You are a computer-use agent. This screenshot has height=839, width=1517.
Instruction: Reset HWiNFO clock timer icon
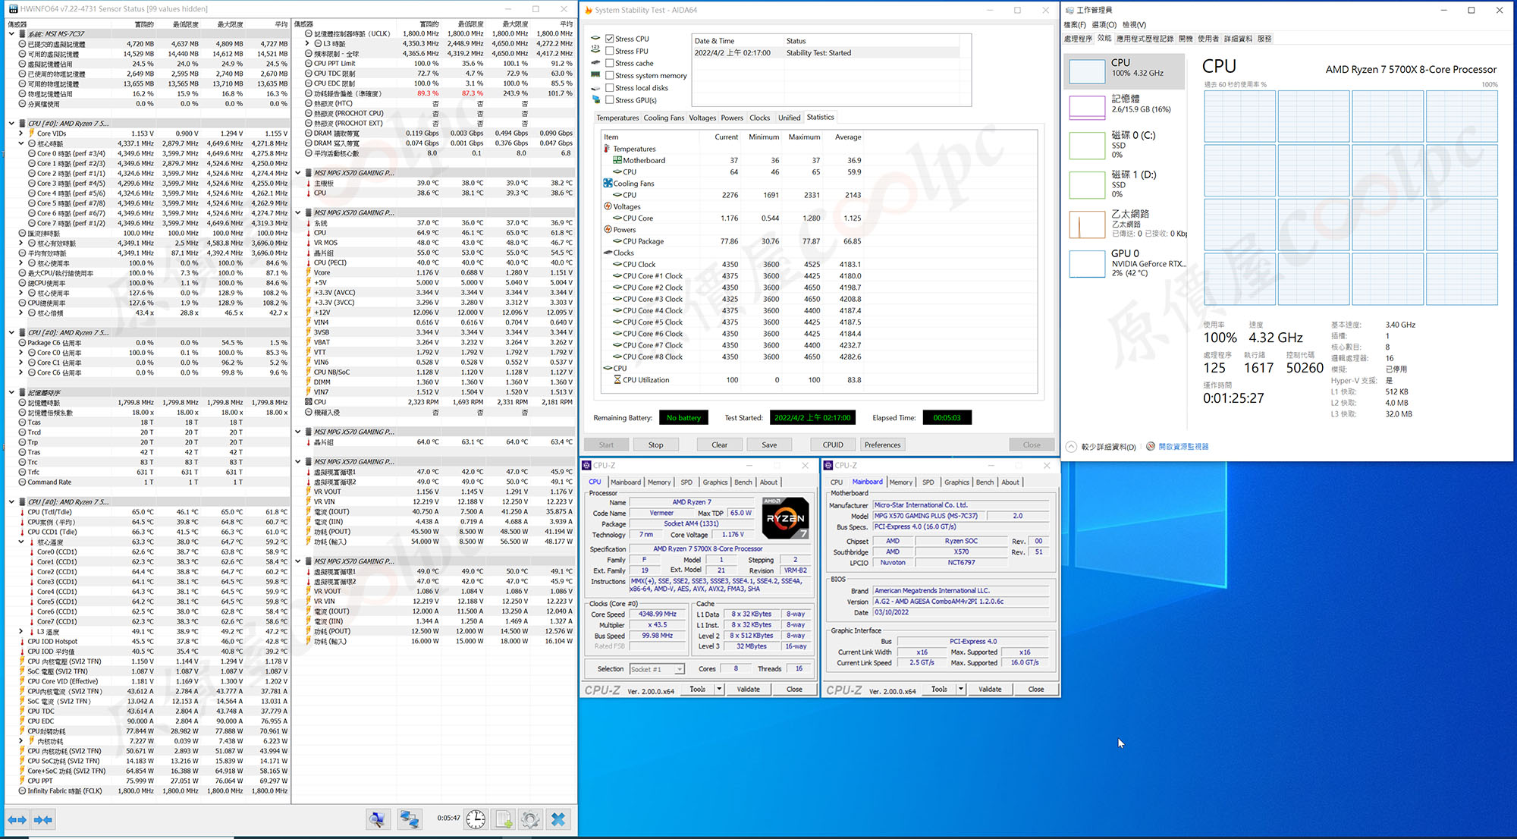click(x=476, y=819)
